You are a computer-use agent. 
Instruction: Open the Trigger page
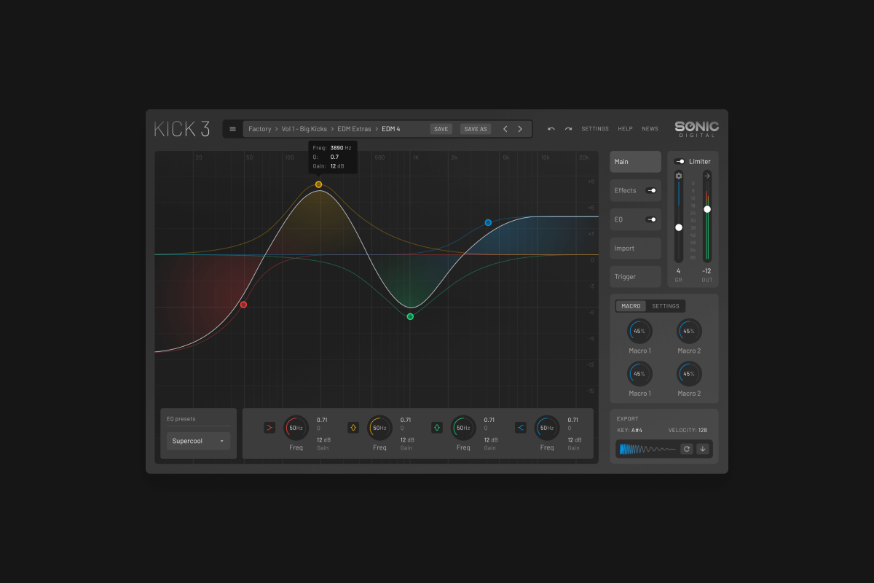[x=635, y=277]
